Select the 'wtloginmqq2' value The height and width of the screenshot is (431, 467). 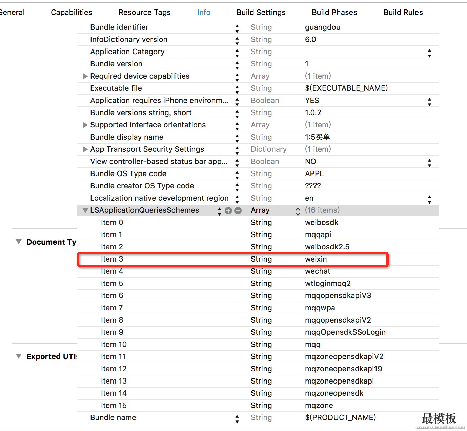[x=328, y=284]
